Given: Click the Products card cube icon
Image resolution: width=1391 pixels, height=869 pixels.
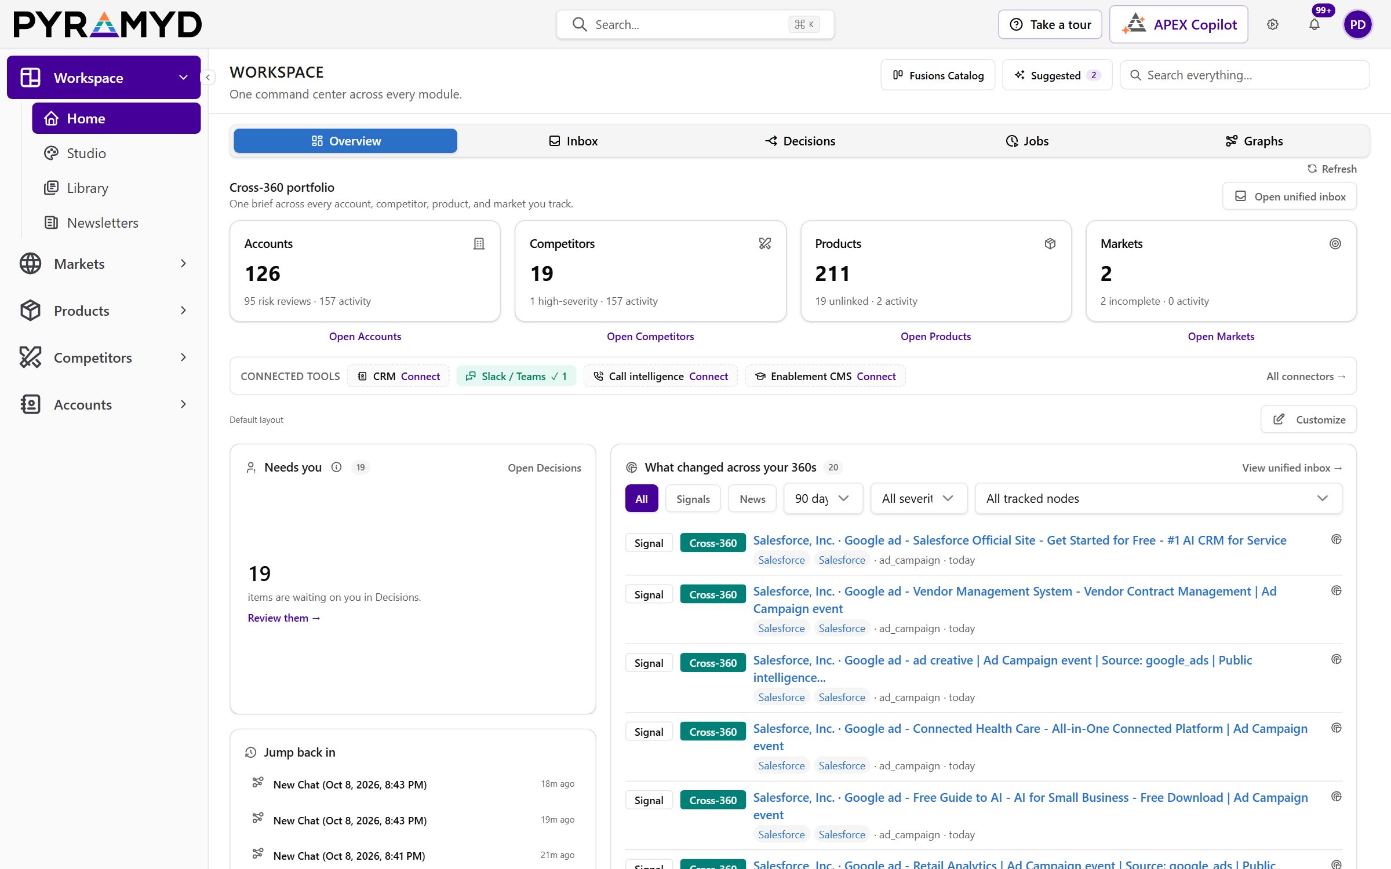Looking at the screenshot, I should pyautogui.click(x=1050, y=244).
